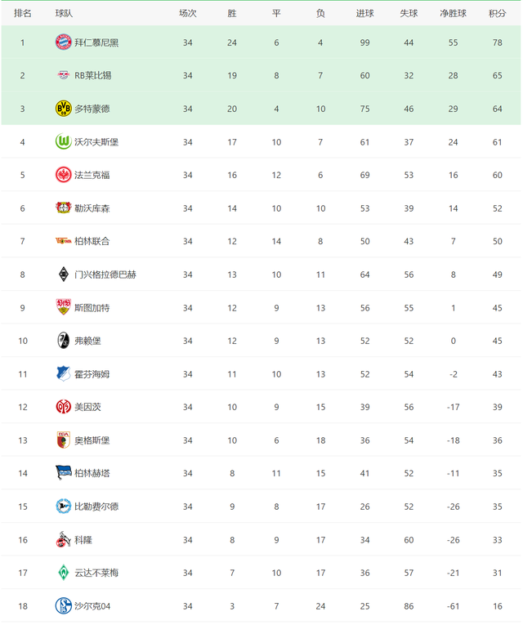This screenshot has width=523, height=625.
Task: Click the Union Berlin logo
Action: point(63,241)
